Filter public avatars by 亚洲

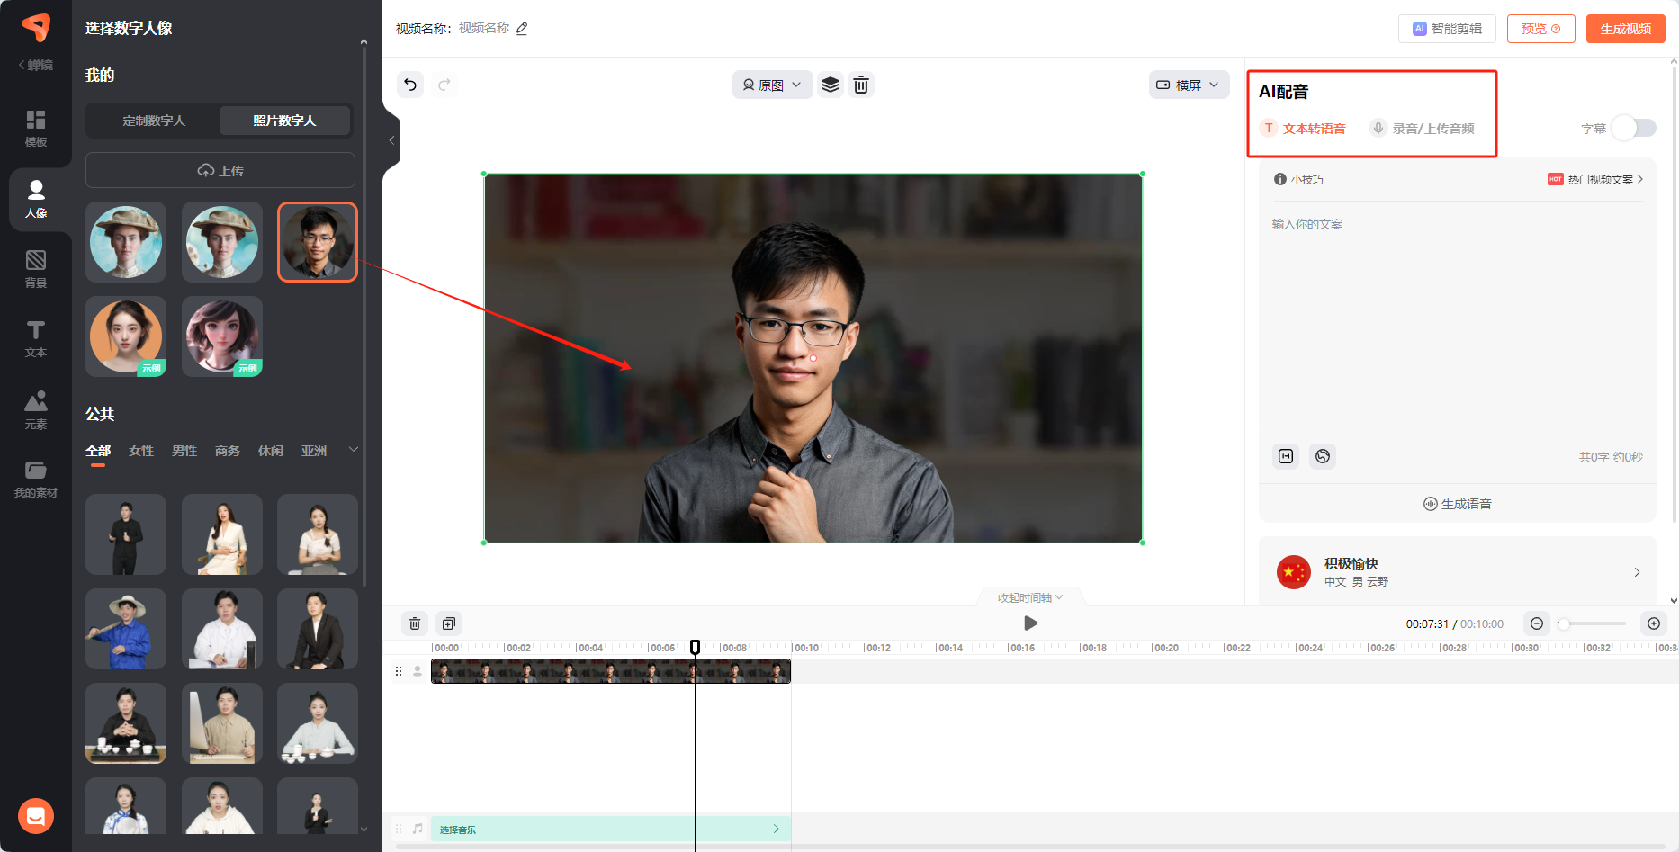[x=314, y=451]
